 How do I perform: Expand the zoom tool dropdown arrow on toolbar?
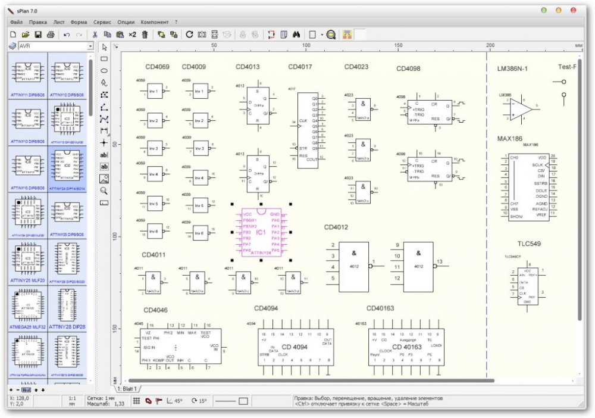321,34
